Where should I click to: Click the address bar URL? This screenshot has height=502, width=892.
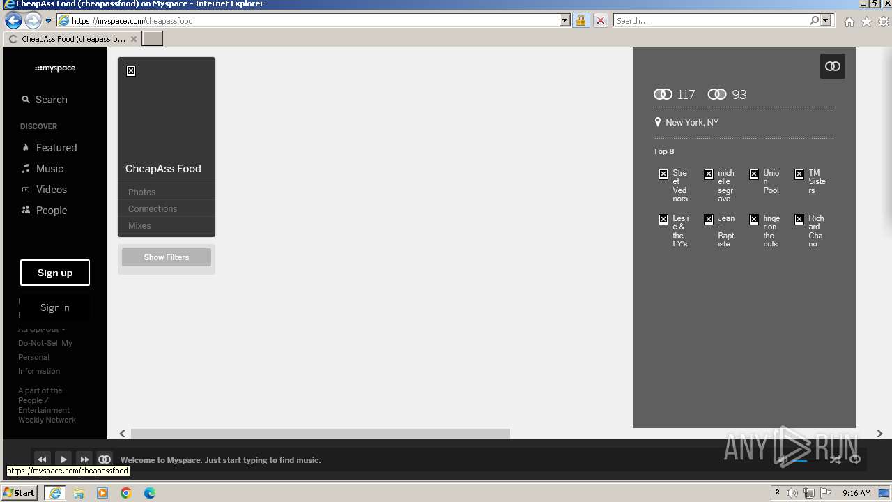tap(132, 21)
